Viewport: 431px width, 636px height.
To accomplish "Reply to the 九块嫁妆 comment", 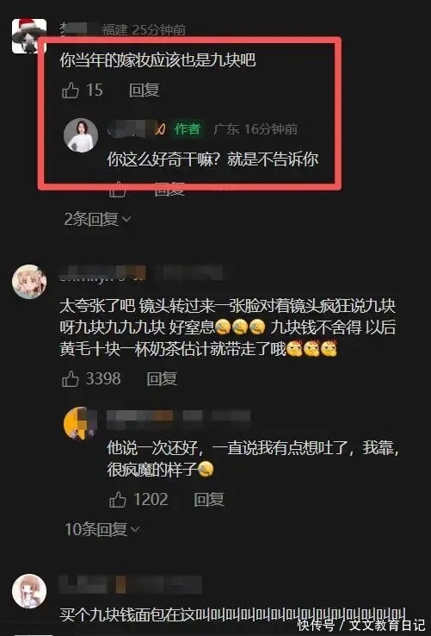I will click(145, 90).
